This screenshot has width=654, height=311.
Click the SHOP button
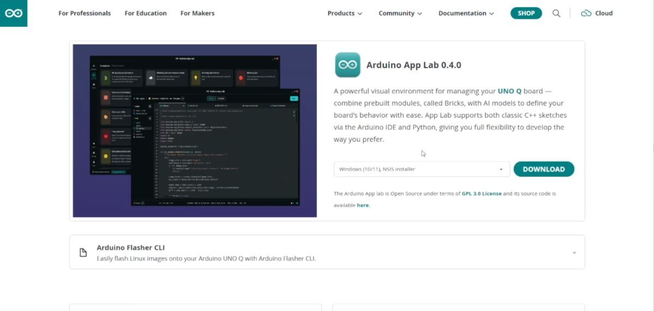coord(526,13)
